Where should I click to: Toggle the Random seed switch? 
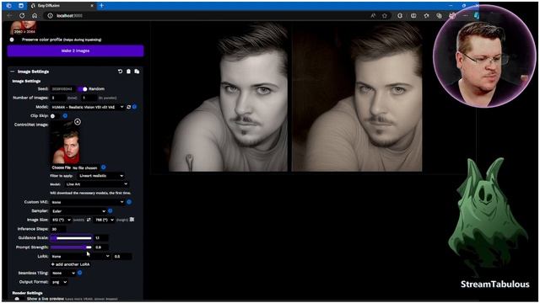coord(83,89)
